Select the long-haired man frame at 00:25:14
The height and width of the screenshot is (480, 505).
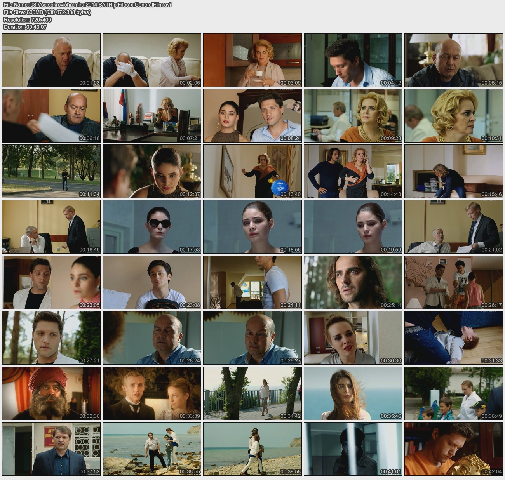pyautogui.click(x=353, y=282)
